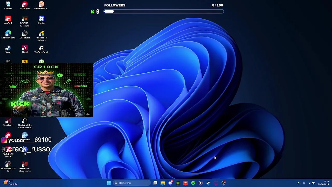Open the Windows Start button

[x=109, y=183]
